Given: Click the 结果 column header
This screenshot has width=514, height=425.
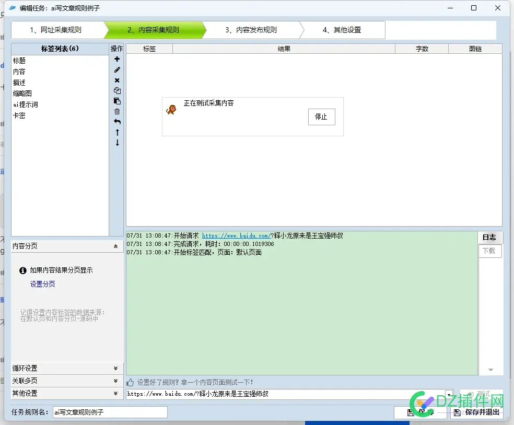Looking at the screenshot, I should (284, 49).
